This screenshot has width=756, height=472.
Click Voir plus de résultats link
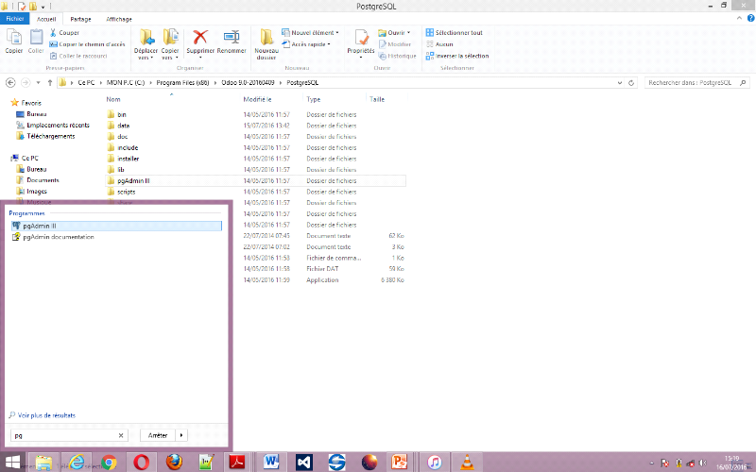(x=46, y=415)
